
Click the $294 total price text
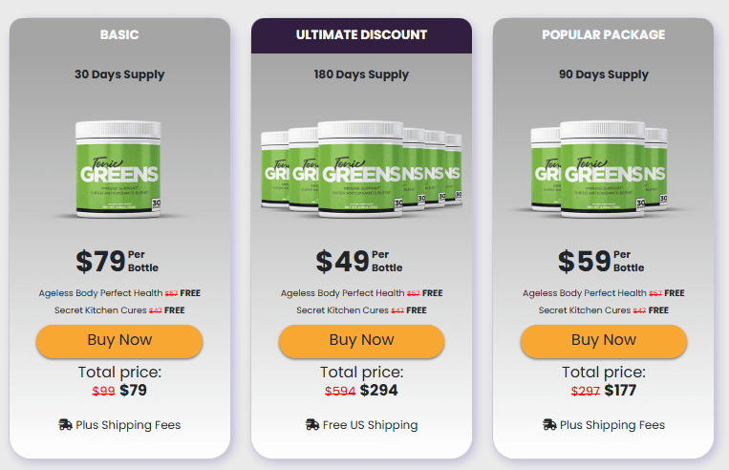[379, 391]
